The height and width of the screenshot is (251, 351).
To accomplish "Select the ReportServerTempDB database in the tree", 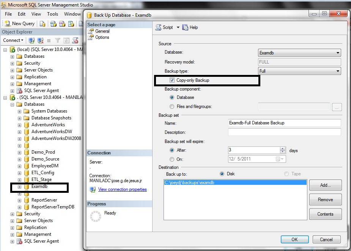I will pyautogui.click(x=53, y=207).
